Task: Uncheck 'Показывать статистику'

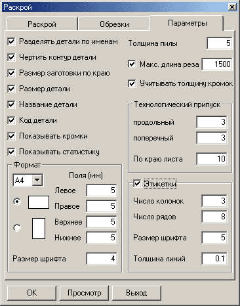Action: pyautogui.click(x=11, y=152)
